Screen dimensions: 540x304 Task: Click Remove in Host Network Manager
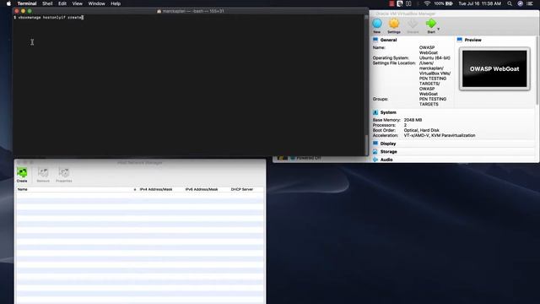pos(43,175)
